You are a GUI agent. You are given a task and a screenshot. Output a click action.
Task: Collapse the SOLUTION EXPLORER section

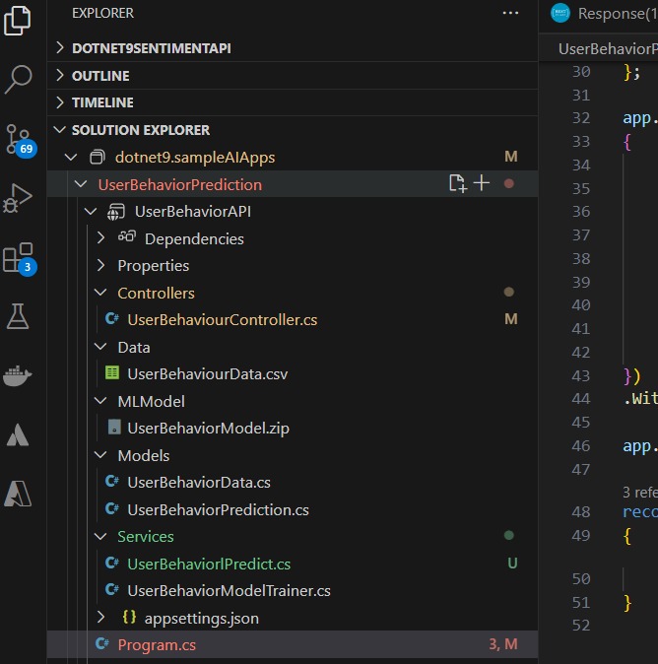pyautogui.click(x=60, y=130)
